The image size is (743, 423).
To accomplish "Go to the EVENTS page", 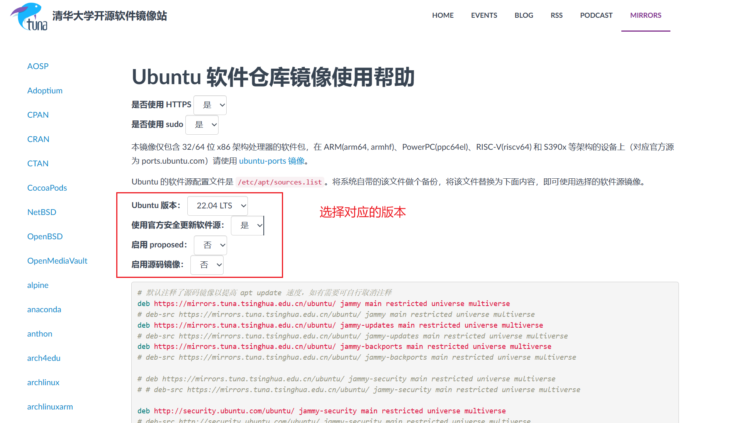I will pyautogui.click(x=484, y=15).
